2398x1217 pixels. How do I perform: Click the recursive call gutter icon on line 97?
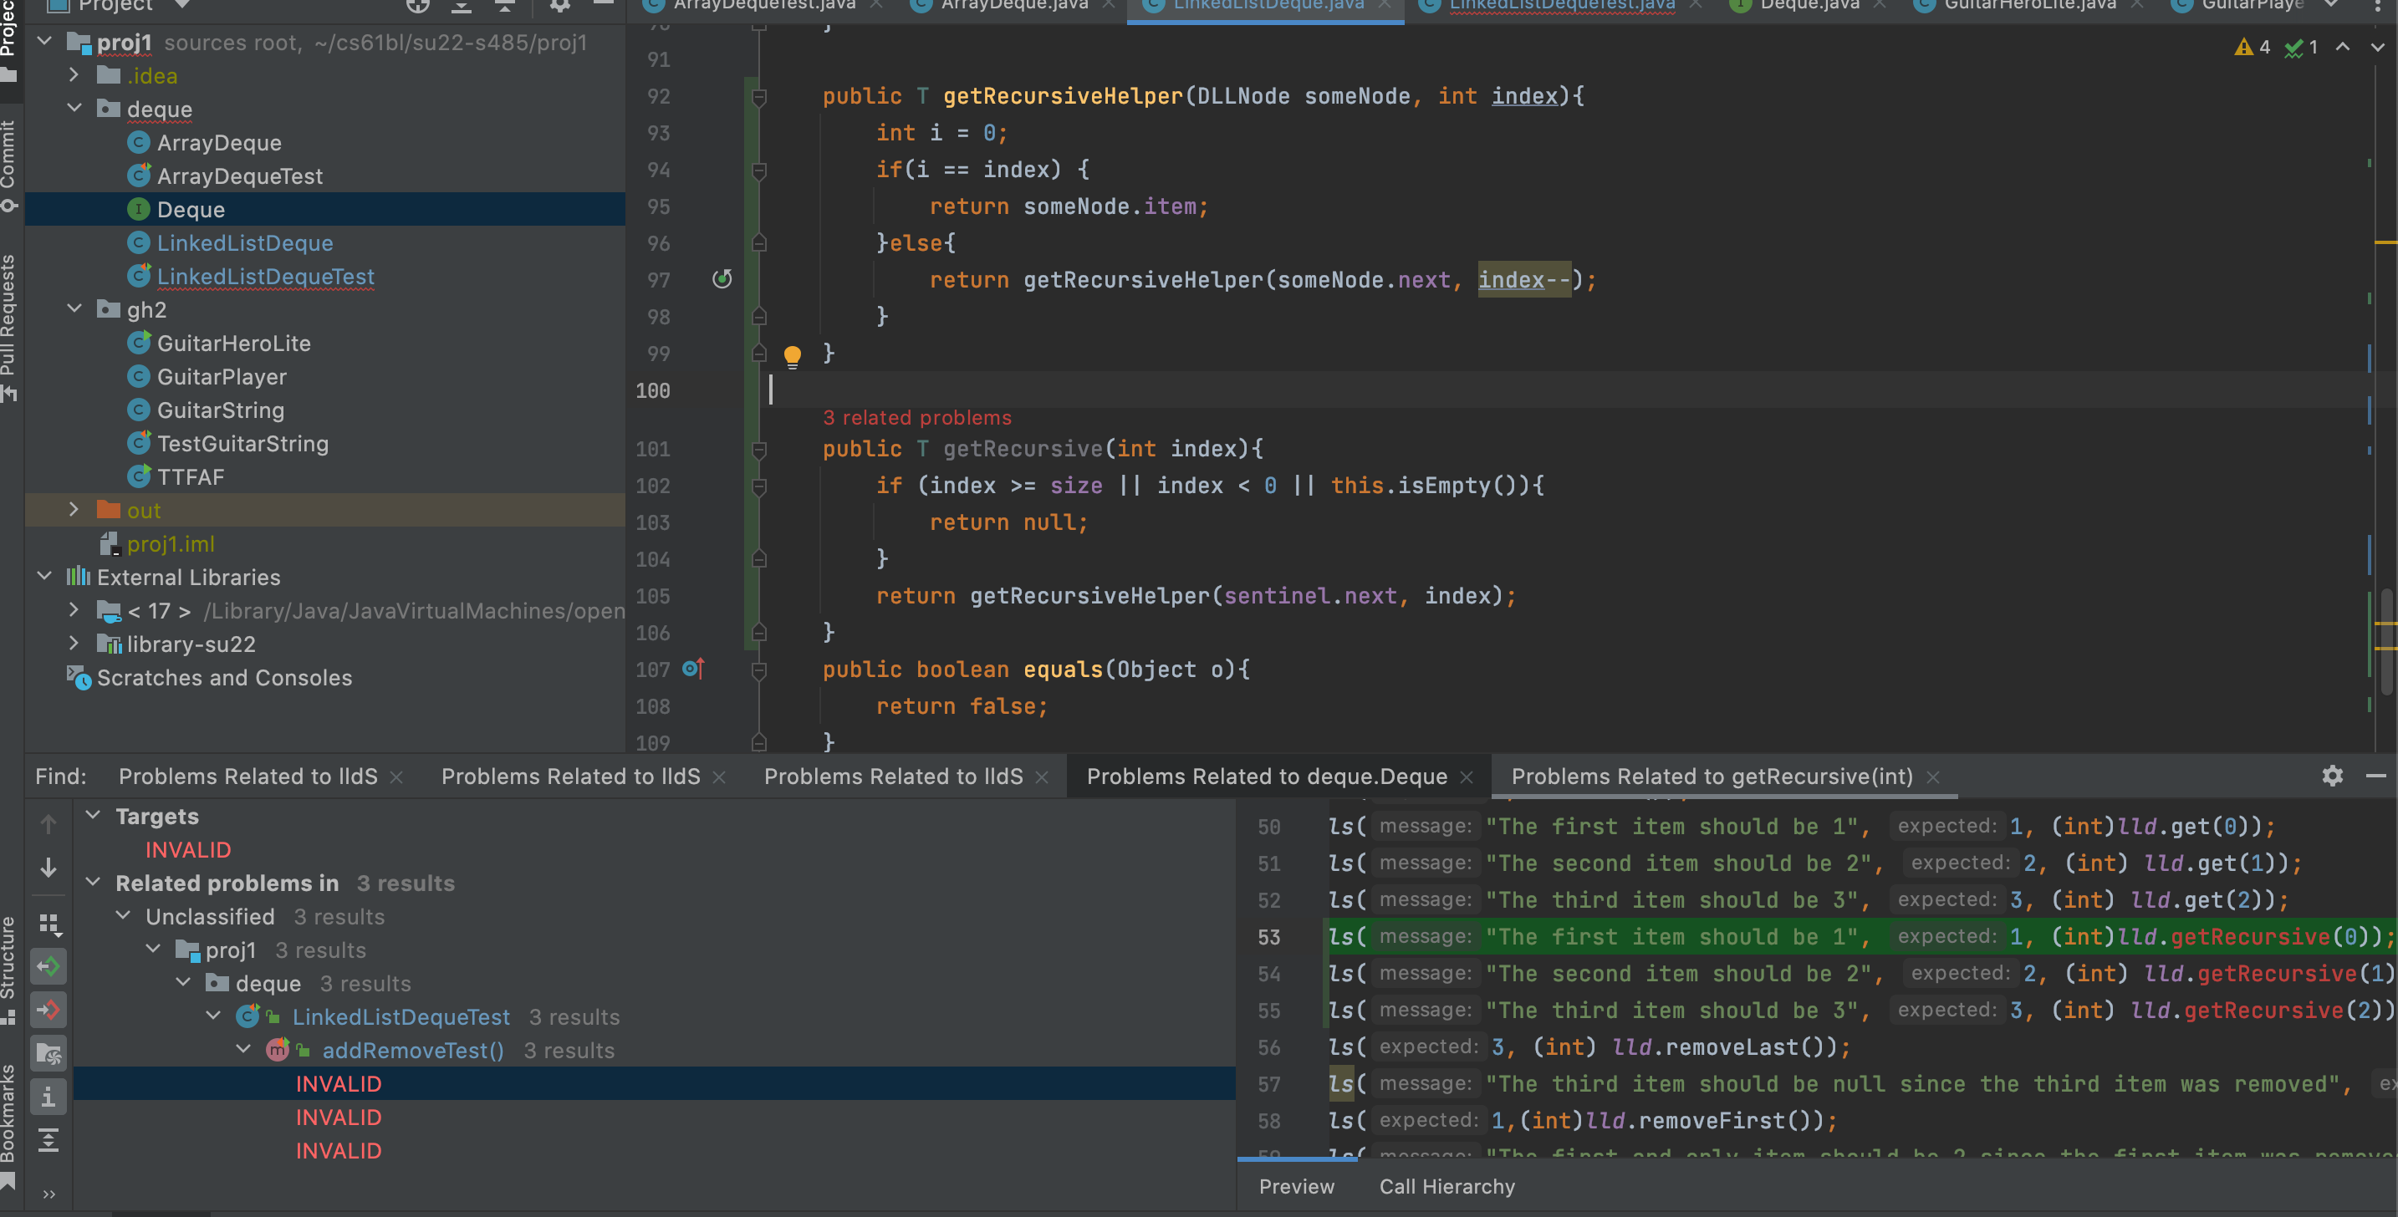pyautogui.click(x=722, y=279)
